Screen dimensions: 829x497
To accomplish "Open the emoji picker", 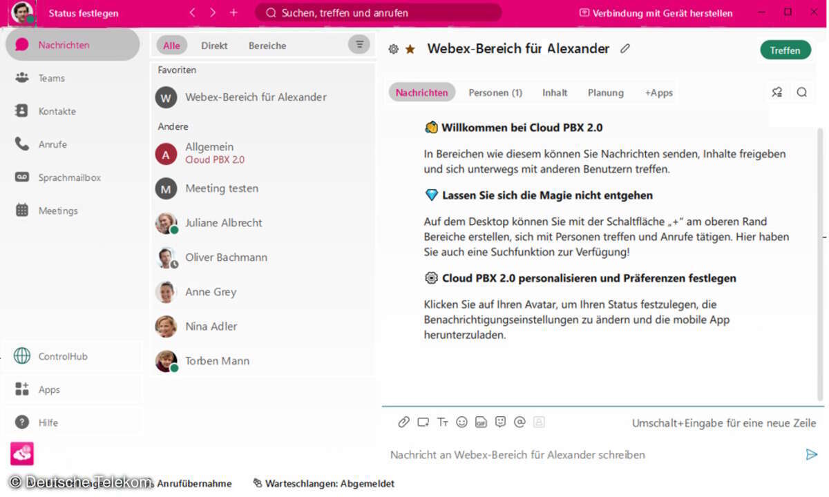I will [x=462, y=422].
